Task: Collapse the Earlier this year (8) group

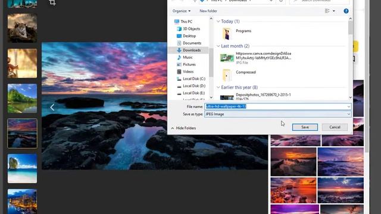Action: (218, 87)
